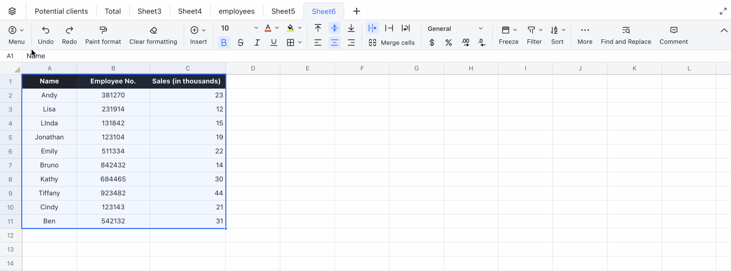Click the Redo arrow icon

pyautogui.click(x=69, y=30)
